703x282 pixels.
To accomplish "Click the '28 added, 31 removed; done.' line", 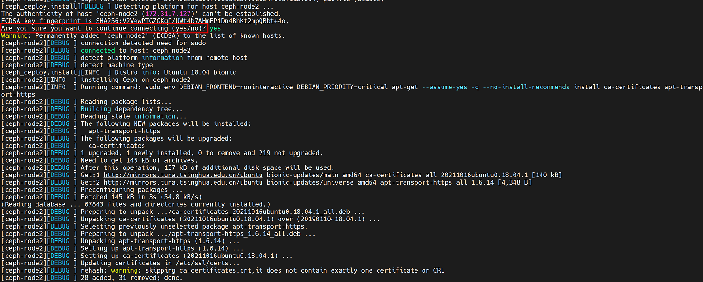I will tap(131, 278).
